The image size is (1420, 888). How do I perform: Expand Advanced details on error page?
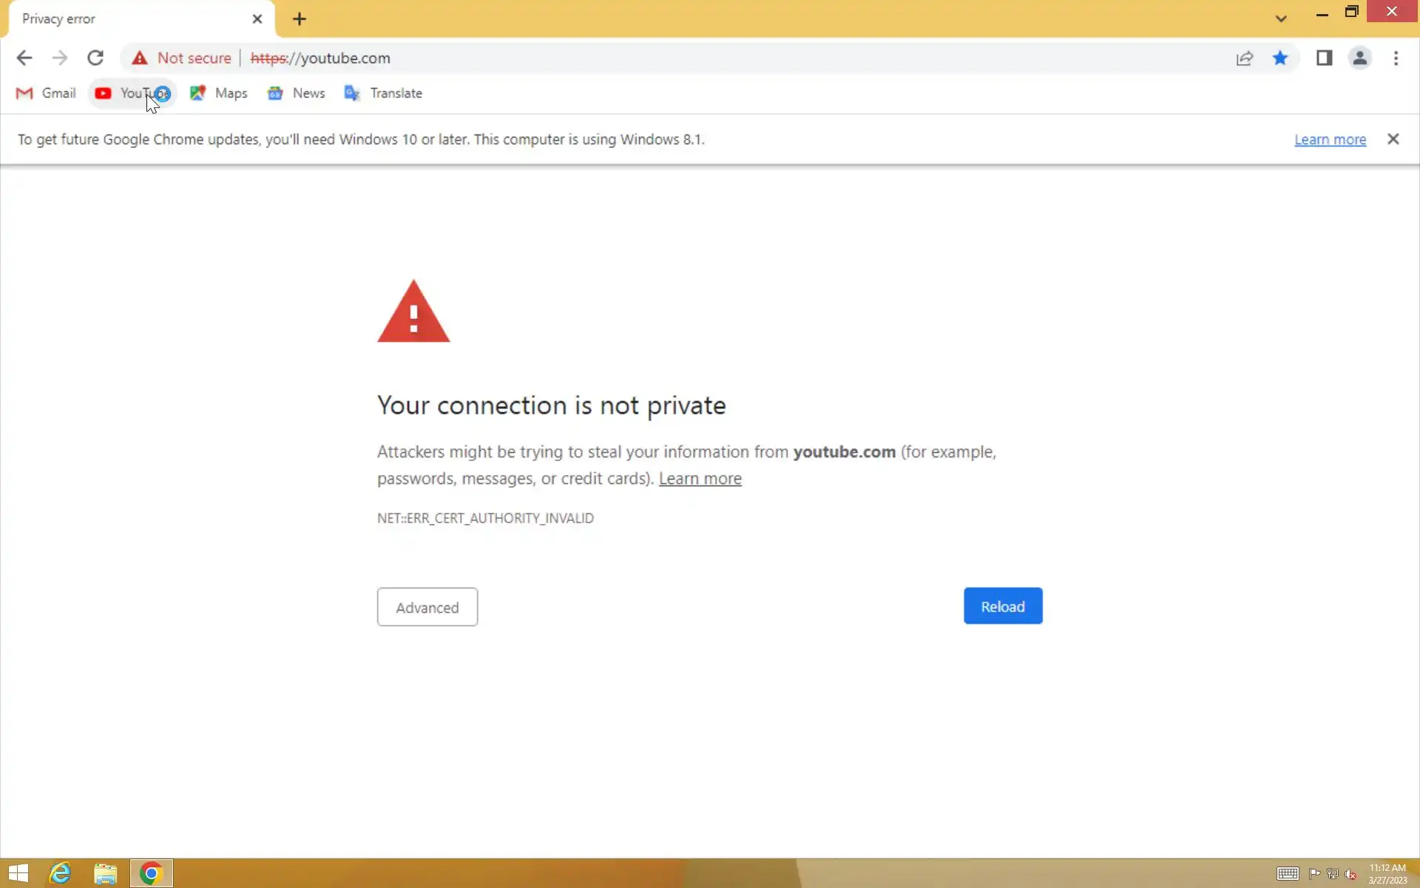click(x=427, y=607)
